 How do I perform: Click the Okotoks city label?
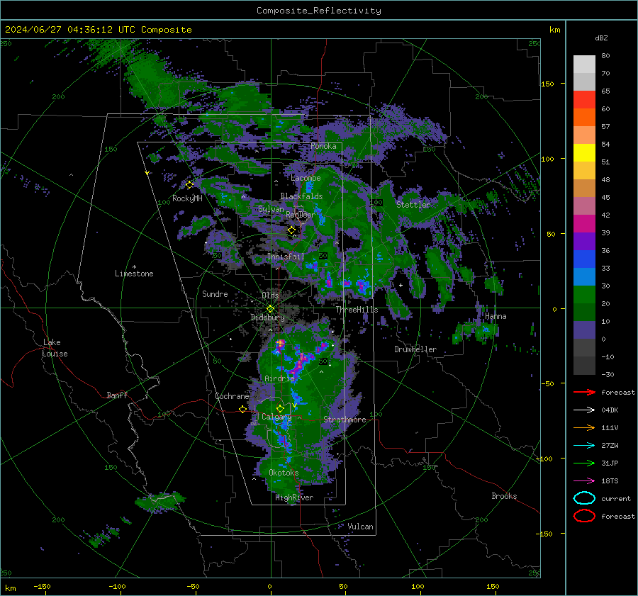click(284, 473)
